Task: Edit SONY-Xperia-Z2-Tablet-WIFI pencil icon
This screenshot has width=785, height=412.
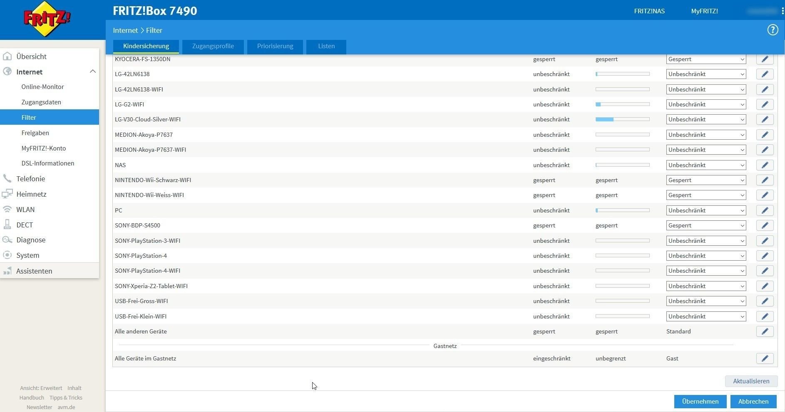Action: 765,286
